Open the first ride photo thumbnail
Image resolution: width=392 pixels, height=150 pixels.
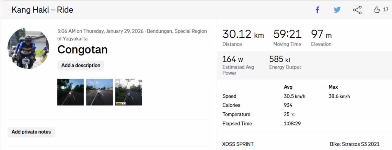click(70, 92)
